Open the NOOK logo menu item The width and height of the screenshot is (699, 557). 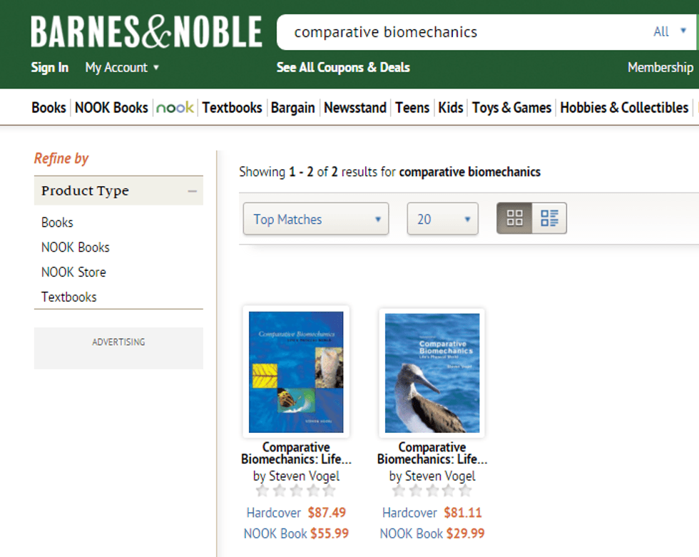point(175,108)
